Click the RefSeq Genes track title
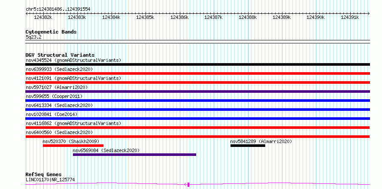382x189 pixels. [x=43, y=175]
